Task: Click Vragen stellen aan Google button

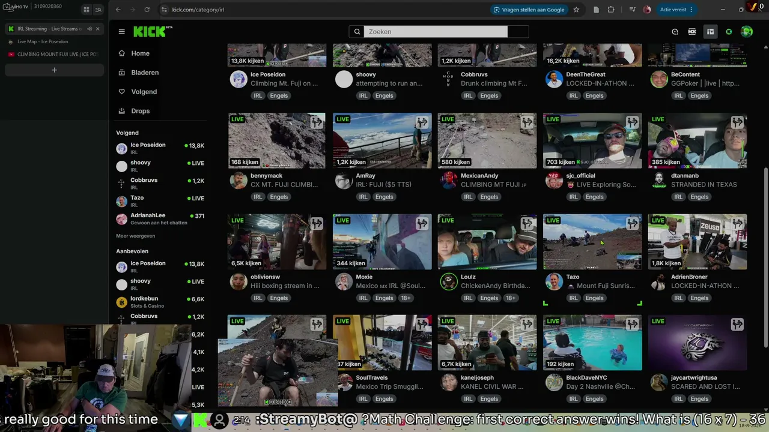Action: click(529, 10)
